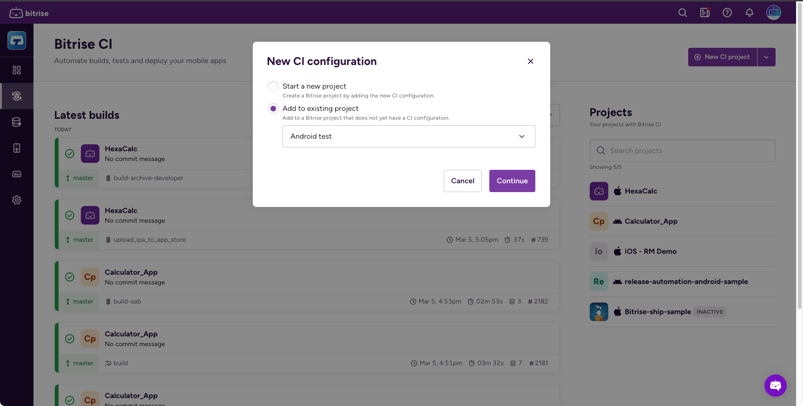Check notifications via the bell icon
This screenshot has height=406, width=803.
(x=749, y=13)
